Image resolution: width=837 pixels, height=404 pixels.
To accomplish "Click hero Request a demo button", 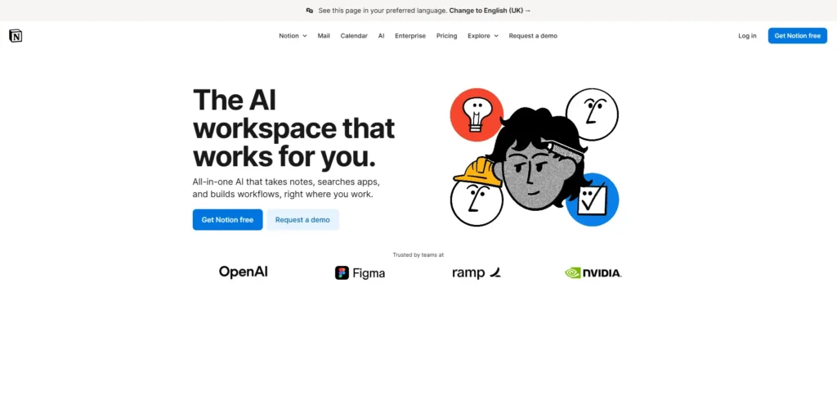I will (302, 220).
